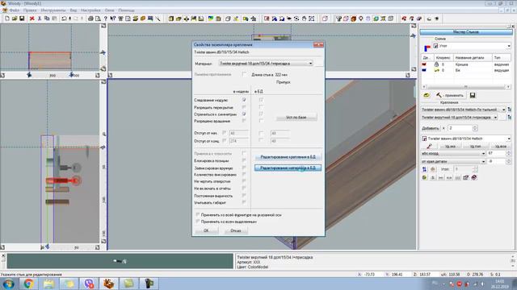Click stepper arrows beside value 67
This screenshot has height=290, width=517.
point(508,154)
